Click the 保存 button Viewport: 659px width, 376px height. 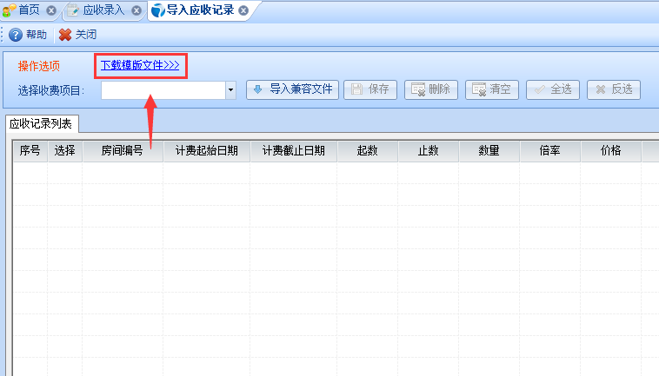[x=370, y=89]
